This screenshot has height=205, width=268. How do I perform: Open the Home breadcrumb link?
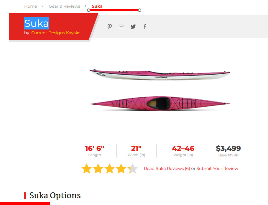point(31,6)
